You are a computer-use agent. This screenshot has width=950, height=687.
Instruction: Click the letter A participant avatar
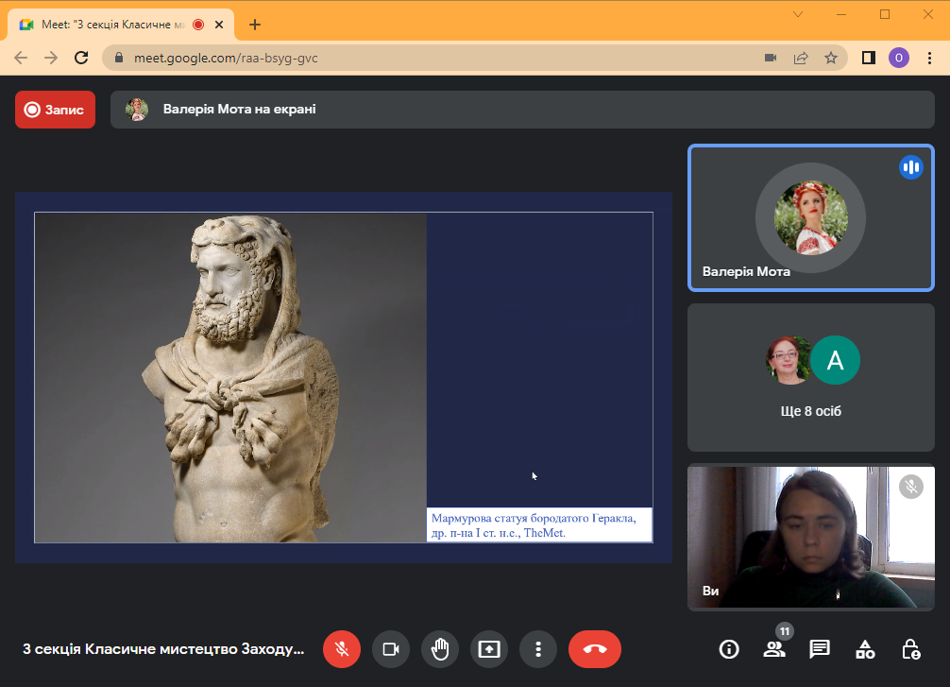click(x=836, y=360)
